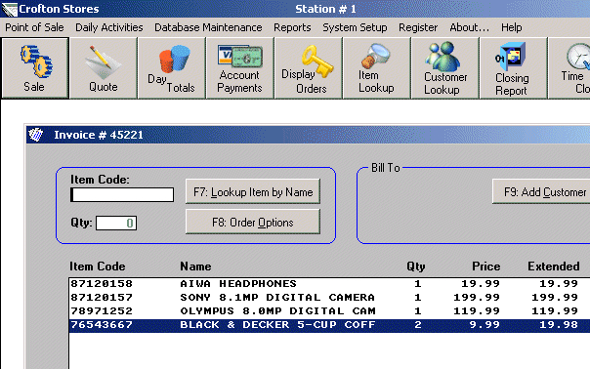Open the Reports menu
The height and width of the screenshot is (369, 590).
coord(292,27)
